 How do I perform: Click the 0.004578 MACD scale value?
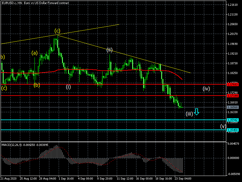pyautogui.click(x=233, y=144)
